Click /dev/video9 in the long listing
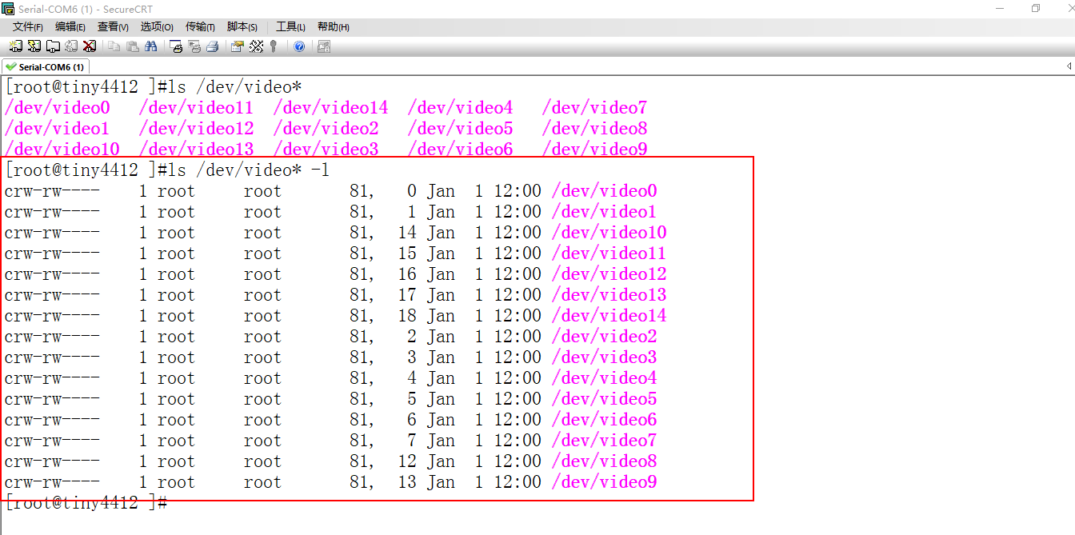The image size is (1075, 535). [x=604, y=482]
